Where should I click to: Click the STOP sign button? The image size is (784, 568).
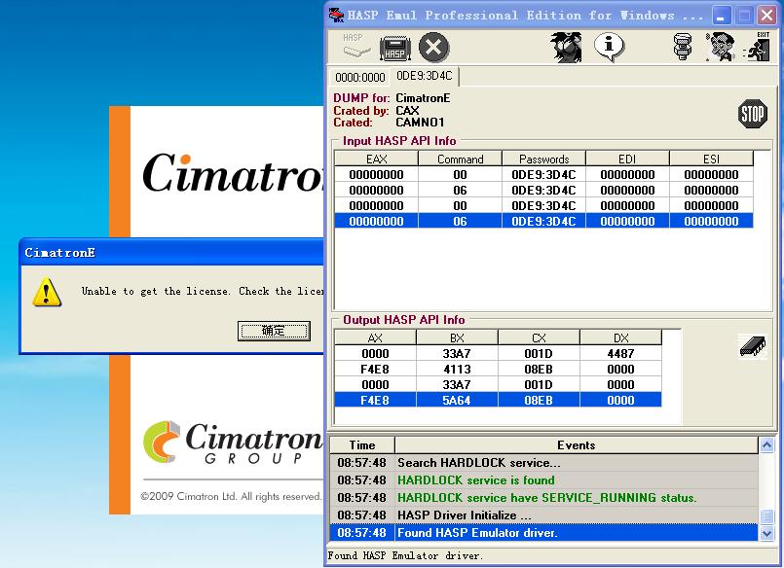click(x=752, y=114)
